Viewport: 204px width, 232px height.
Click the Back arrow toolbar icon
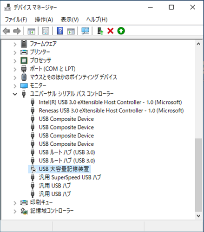pos(7,31)
